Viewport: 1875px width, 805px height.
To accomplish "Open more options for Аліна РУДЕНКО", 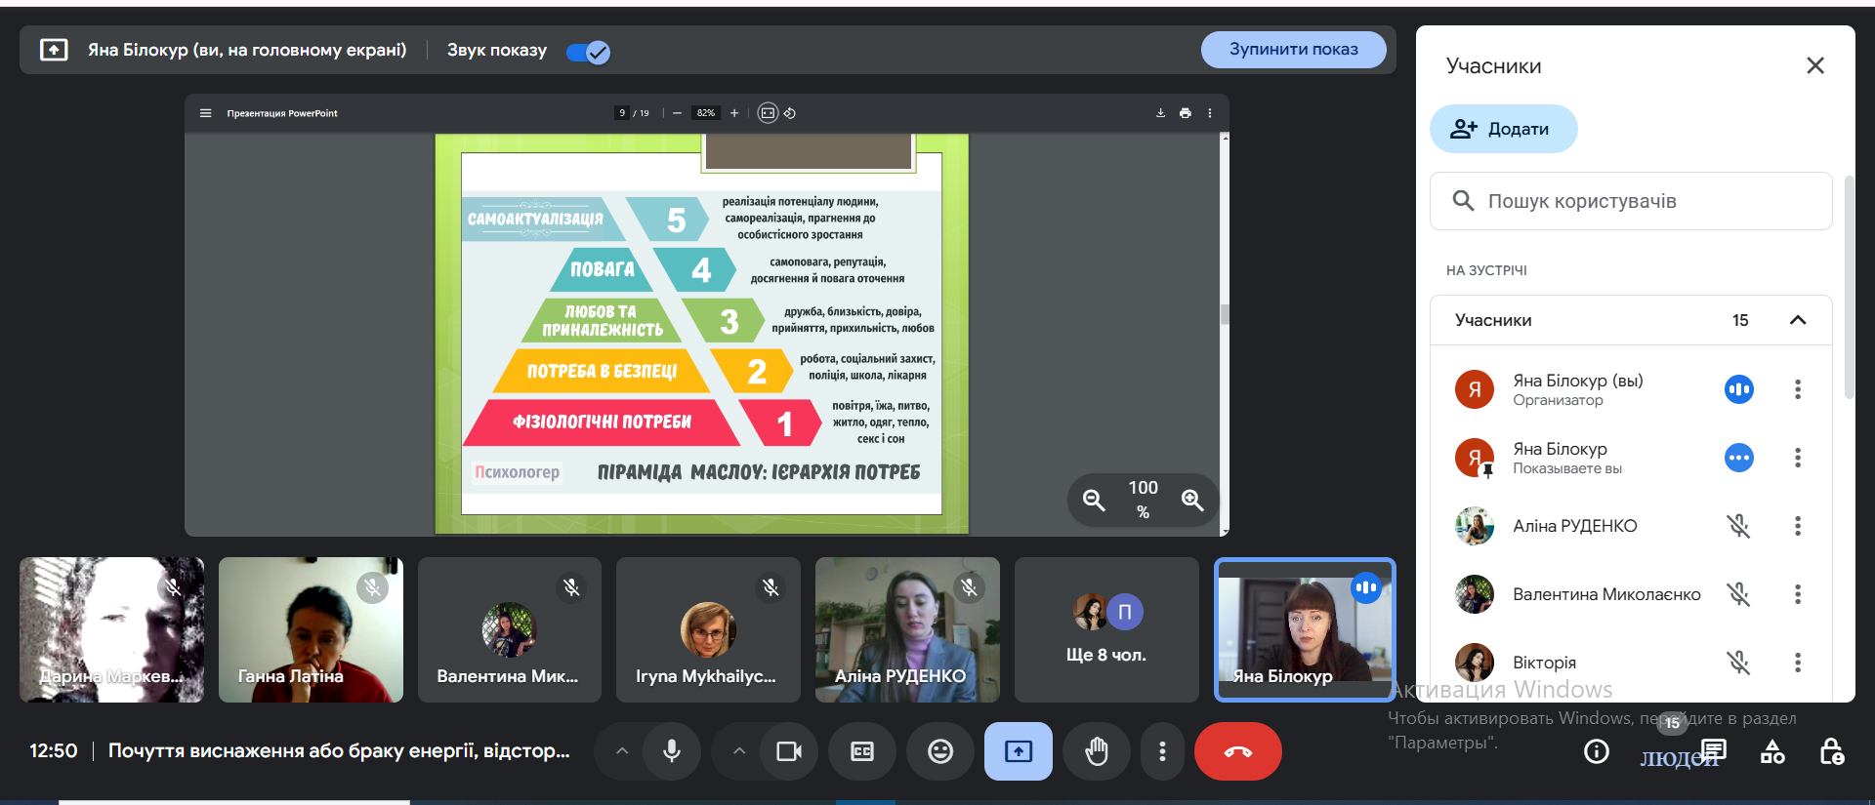I will (1798, 526).
